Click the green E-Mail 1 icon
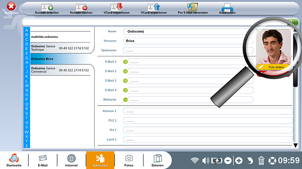Screen dimensions: 302x169 point(125,62)
